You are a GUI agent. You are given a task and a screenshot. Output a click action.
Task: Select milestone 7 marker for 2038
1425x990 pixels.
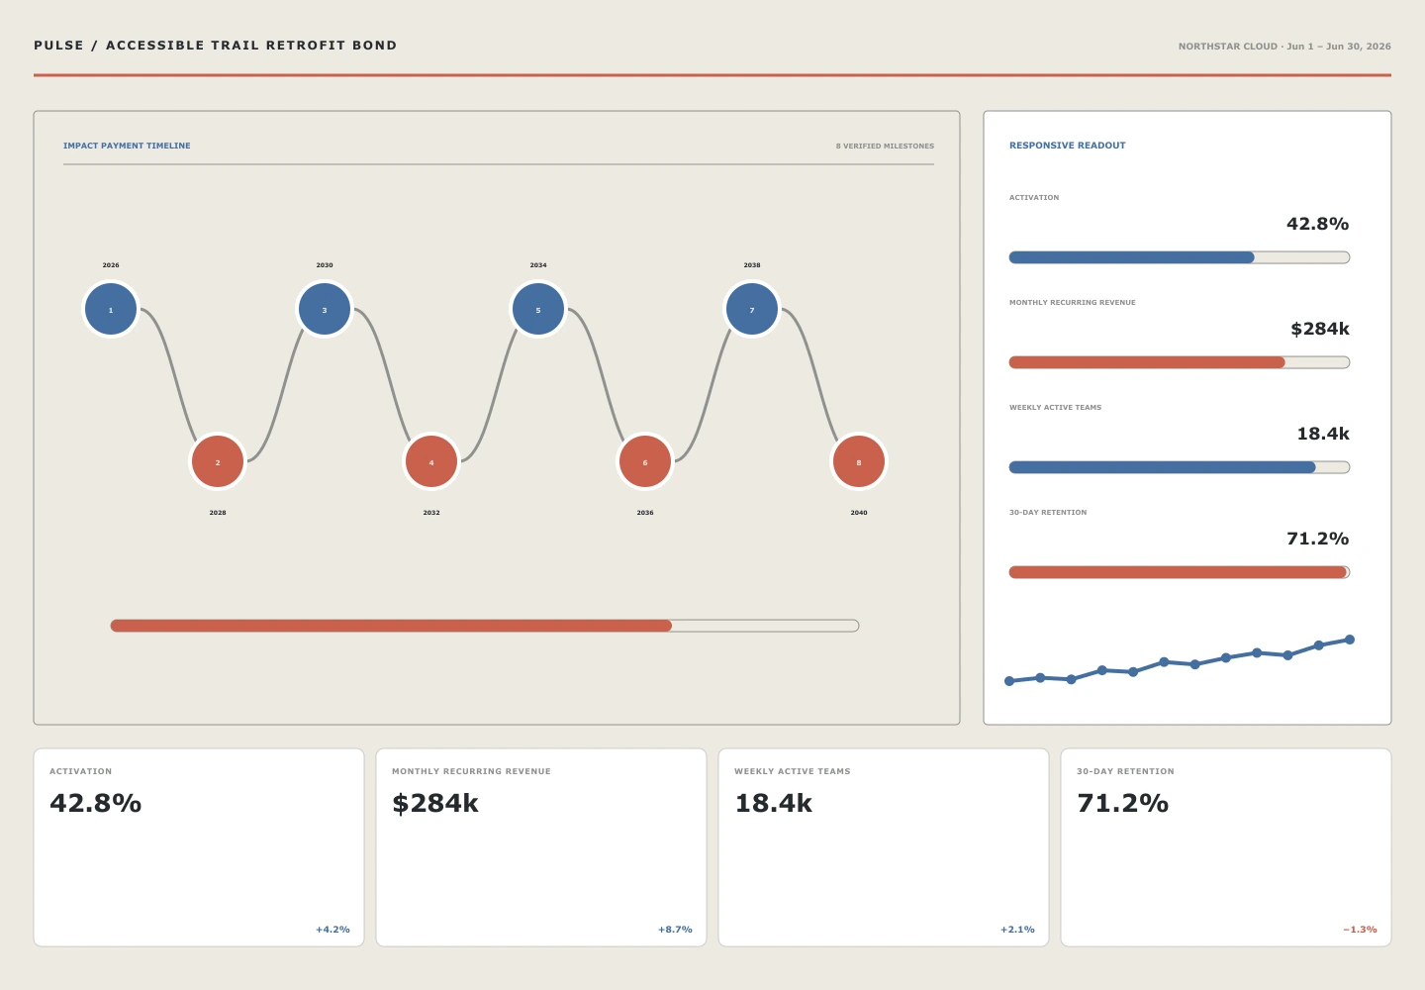[752, 310]
